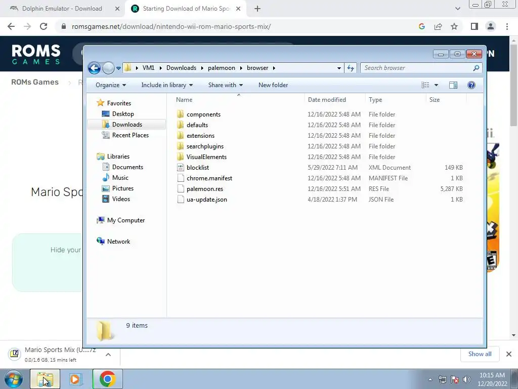Open the Share with menu
This screenshot has width=518, height=389.
tap(226, 85)
